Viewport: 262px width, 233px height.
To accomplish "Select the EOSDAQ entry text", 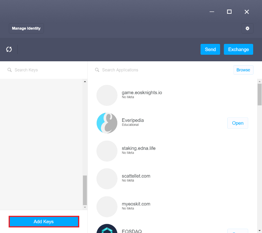I will (132, 231).
